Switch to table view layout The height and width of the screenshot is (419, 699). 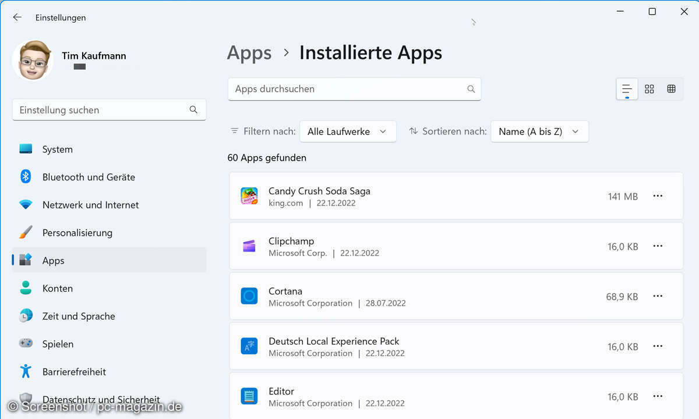pyautogui.click(x=672, y=89)
